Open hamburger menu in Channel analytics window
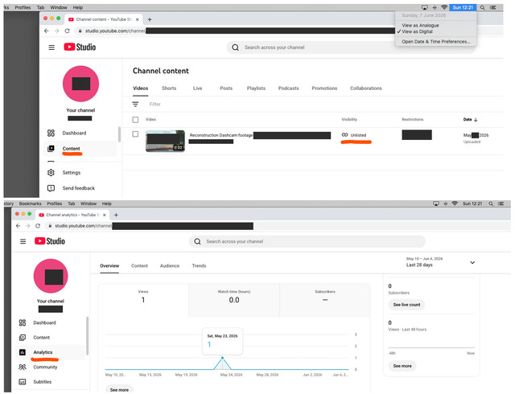This screenshot has height=394, width=515. 23,242
